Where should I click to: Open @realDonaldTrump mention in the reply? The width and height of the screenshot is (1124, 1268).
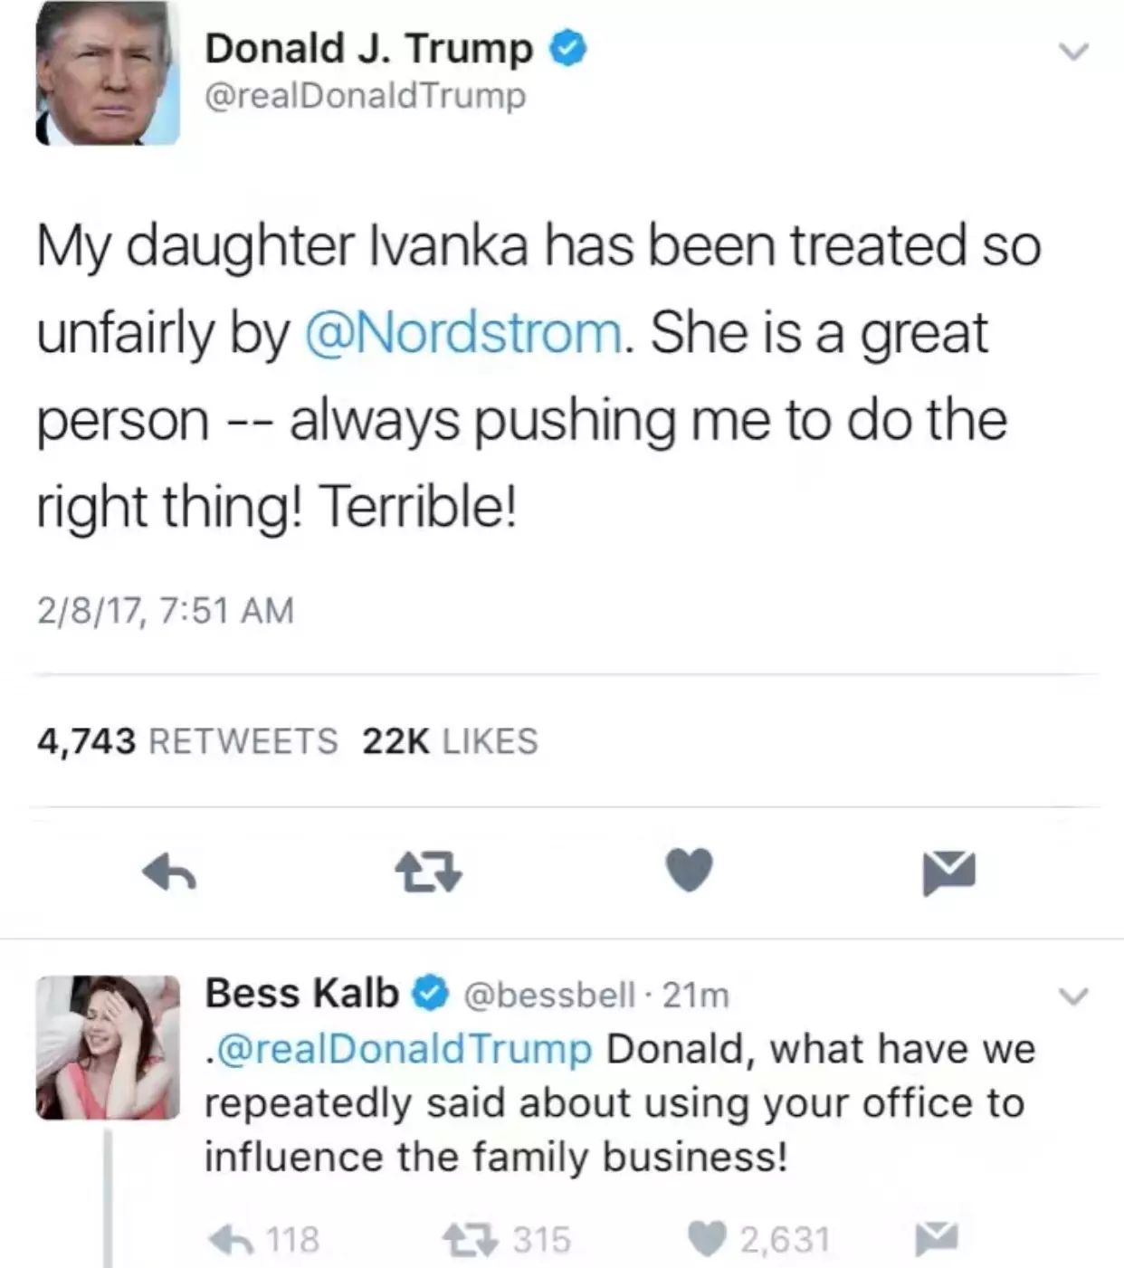(x=401, y=1049)
